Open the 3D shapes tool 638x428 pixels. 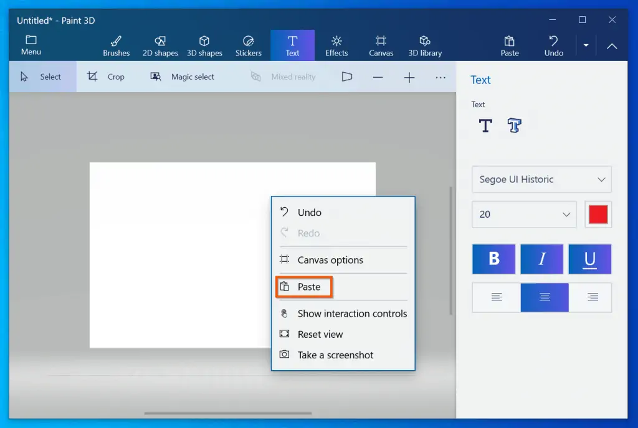[x=204, y=46]
